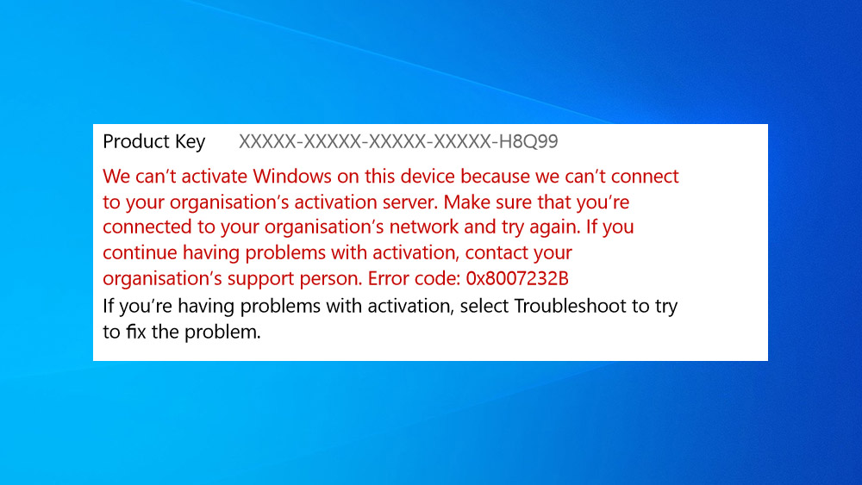Click the error code 0x8007232B
This screenshot has width=862, height=485.
(516, 278)
